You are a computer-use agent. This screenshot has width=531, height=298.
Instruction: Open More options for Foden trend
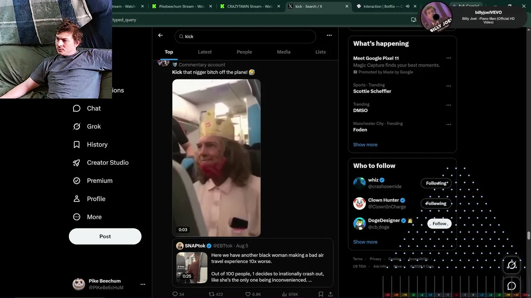[448, 124]
